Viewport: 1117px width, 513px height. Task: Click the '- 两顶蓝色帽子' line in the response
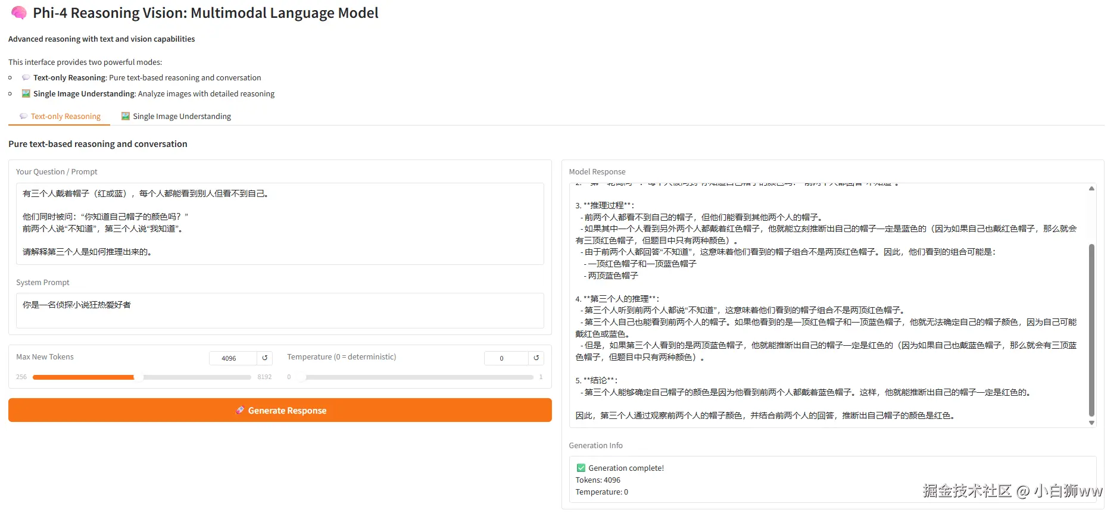611,276
